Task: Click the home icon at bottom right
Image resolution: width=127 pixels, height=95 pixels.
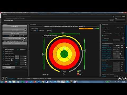Action: 125,79
